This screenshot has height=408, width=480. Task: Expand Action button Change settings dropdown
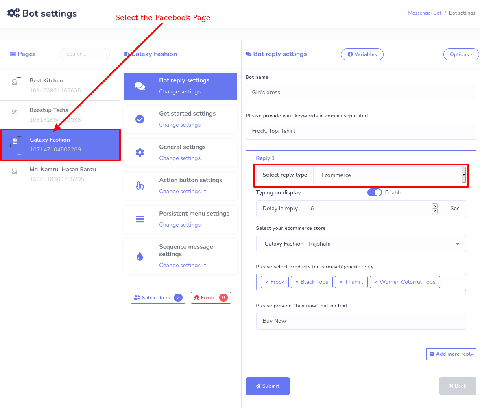(x=183, y=191)
